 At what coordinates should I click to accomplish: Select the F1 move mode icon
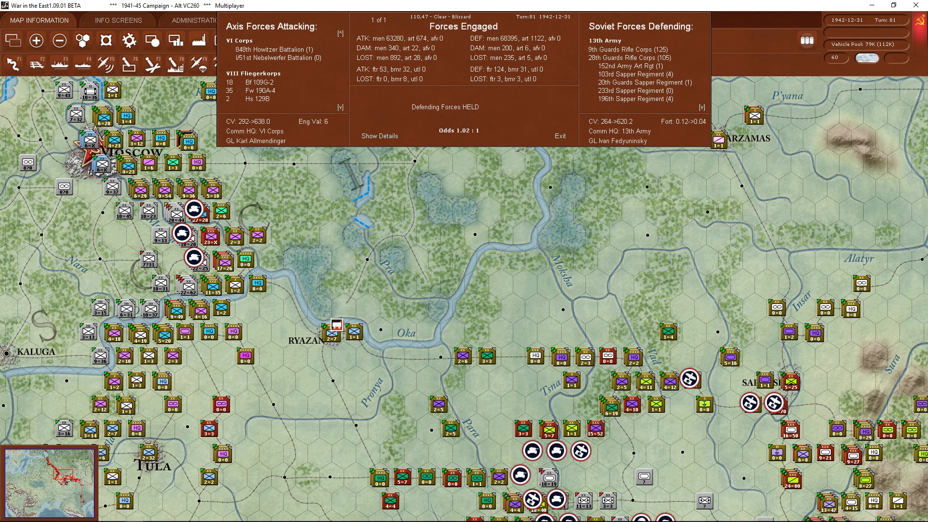click(13, 64)
